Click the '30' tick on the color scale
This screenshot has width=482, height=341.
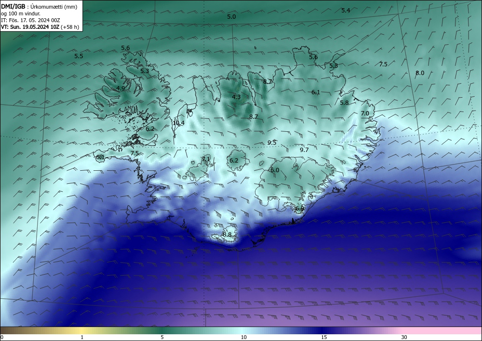[x=404, y=337]
